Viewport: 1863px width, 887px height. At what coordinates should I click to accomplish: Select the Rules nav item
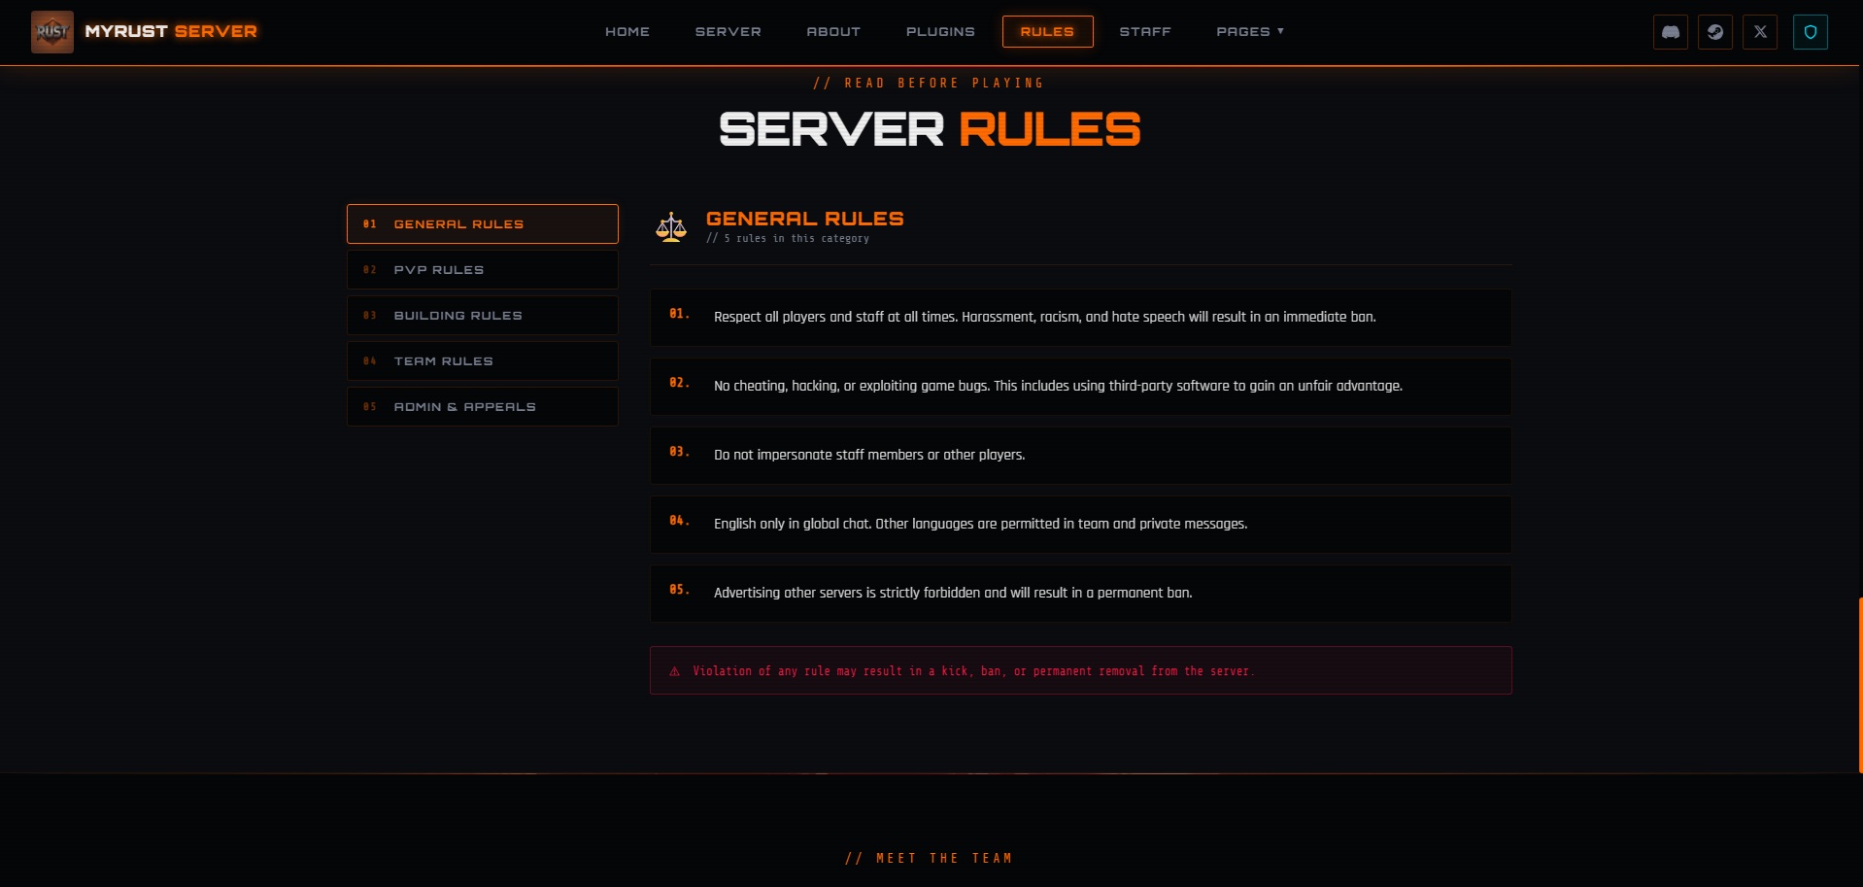click(1047, 32)
